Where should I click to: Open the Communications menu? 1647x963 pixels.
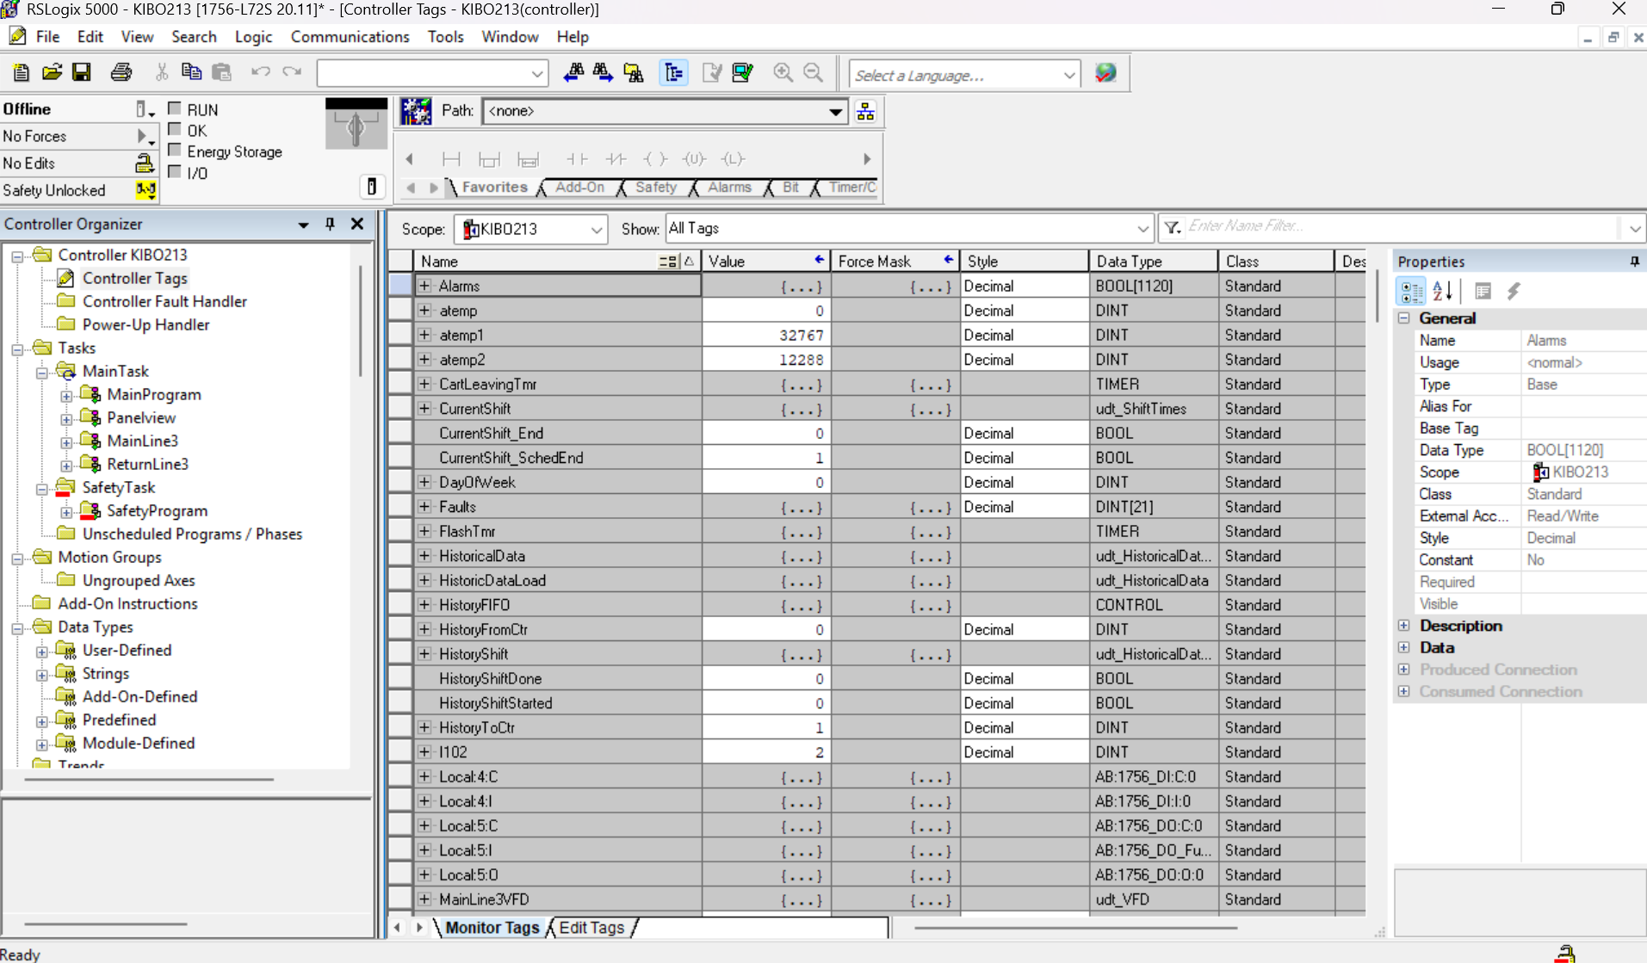pyautogui.click(x=350, y=37)
